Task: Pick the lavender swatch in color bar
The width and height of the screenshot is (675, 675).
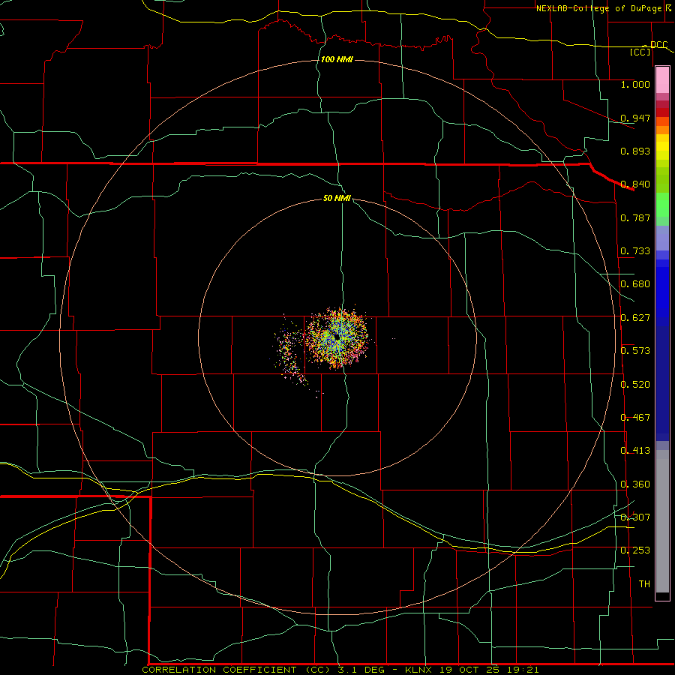Action: coord(662,238)
